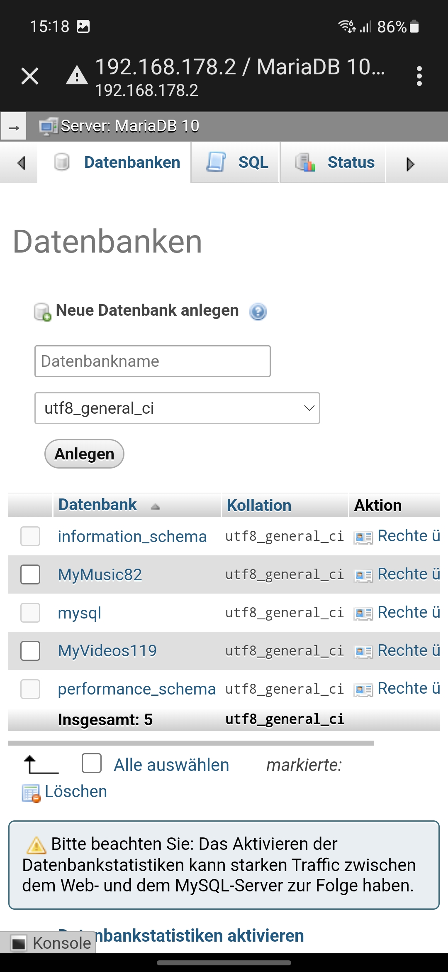Check the MyMusic82 database checkbox
Screen dimensions: 448x972
click(30, 574)
